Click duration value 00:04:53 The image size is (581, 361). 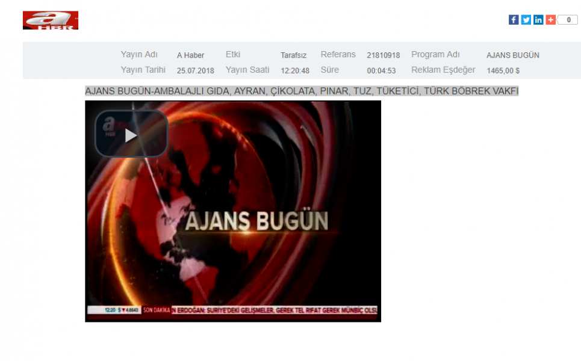381,70
